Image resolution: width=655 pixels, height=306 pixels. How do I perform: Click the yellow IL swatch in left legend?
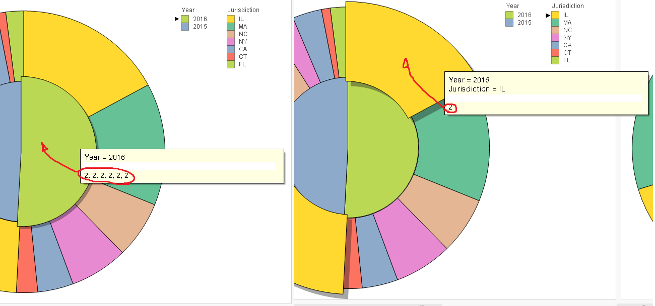[x=230, y=19]
